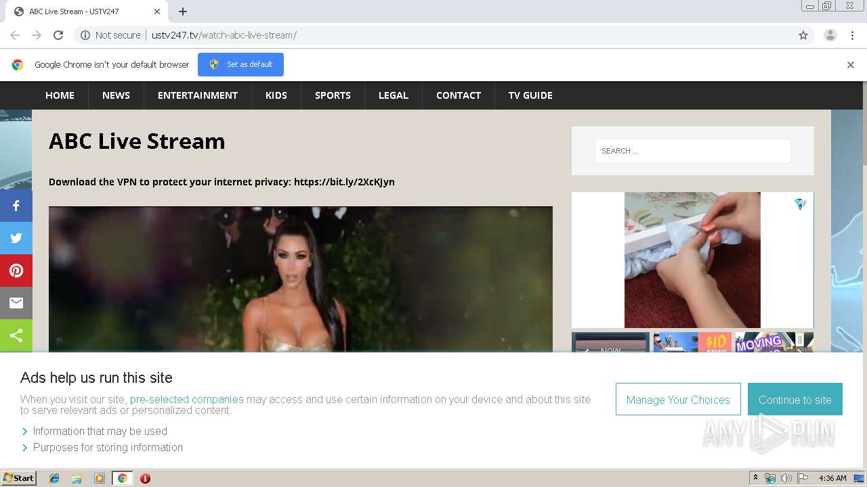Open the $10 ad thumbnail
The width and height of the screenshot is (867, 487).
692,342
